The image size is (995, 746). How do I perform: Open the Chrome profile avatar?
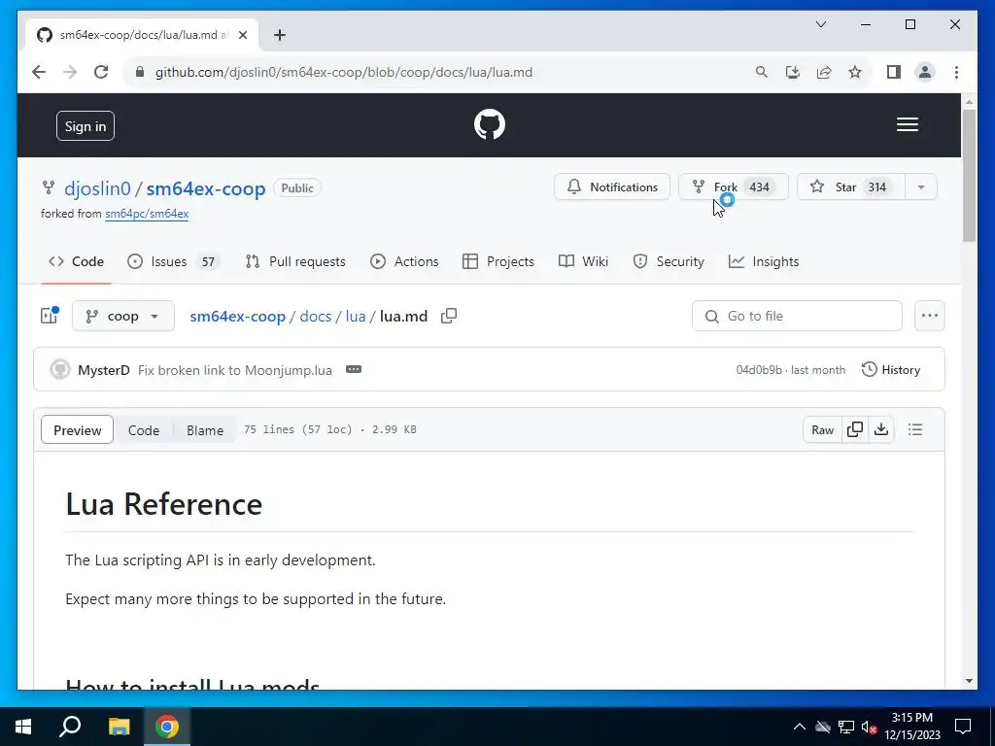(x=925, y=72)
